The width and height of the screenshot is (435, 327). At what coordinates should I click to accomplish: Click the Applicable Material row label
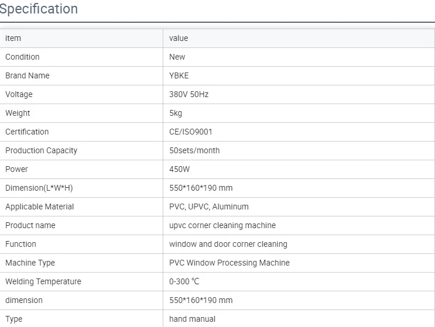pyautogui.click(x=40, y=206)
